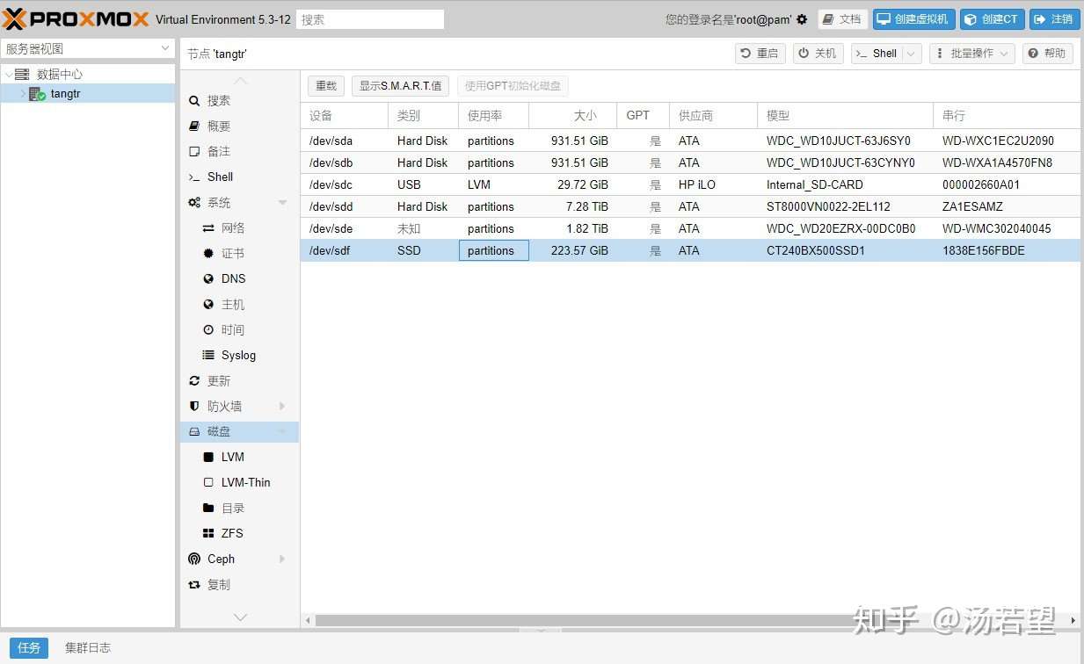Open Syslog menu item
The height and width of the screenshot is (664, 1084).
238,356
